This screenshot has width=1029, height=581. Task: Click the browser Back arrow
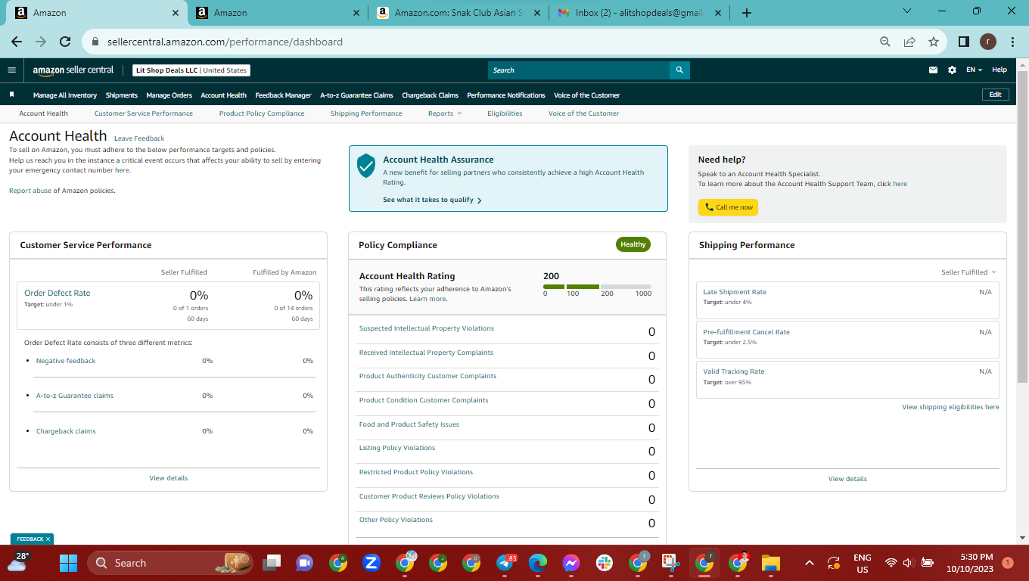(17, 42)
